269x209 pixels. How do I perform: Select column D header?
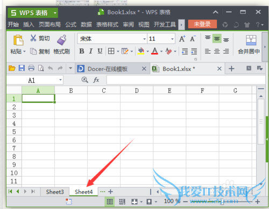tap(137, 90)
